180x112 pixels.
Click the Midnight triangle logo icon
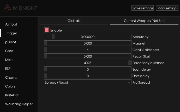coord(8,8)
